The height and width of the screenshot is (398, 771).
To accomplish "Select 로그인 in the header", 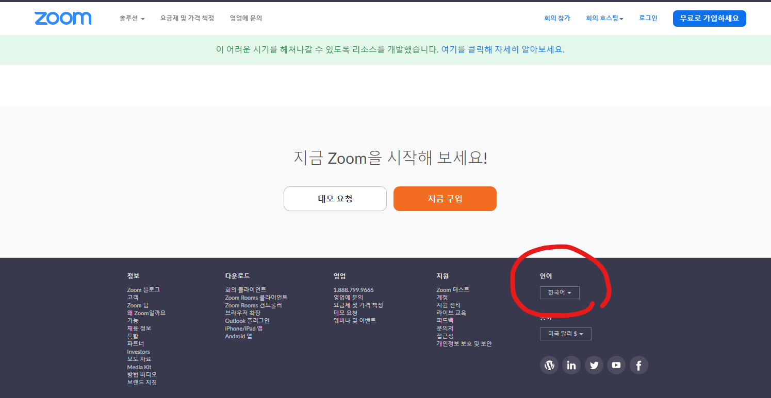I will [648, 18].
